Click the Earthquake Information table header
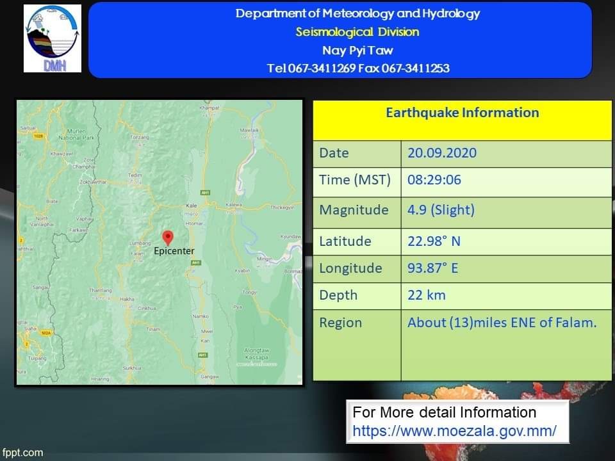Image resolution: width=615 pixels, height=461 pixels. point(462,113)
